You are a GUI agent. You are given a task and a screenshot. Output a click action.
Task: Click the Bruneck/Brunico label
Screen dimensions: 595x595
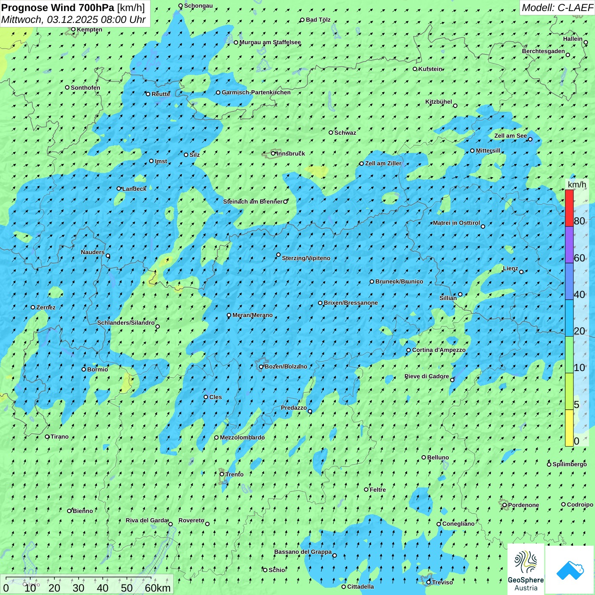click(399, 281)
